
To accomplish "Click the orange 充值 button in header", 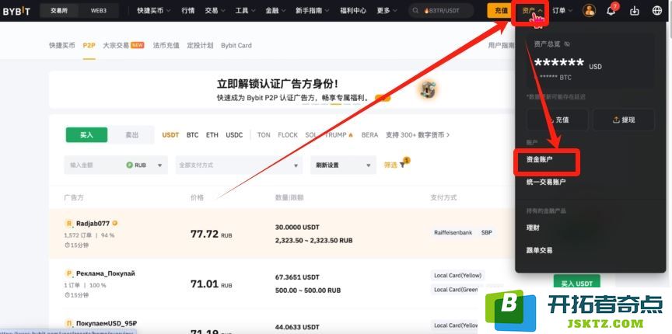I will 501,10.
